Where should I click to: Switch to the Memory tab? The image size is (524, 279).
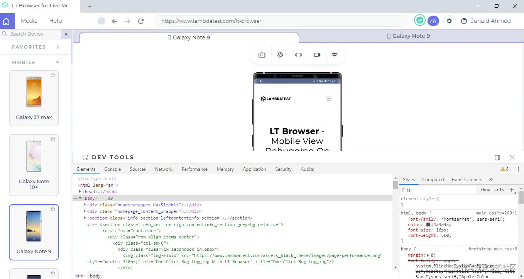[225, 169]
